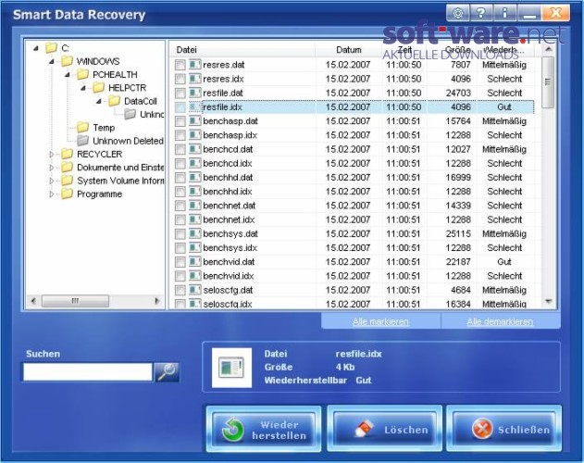Image resolution: width=584 pixels, height=463 pixels.
Task: Click the file icon of resfile.dat
Action: tap(194, 93)
